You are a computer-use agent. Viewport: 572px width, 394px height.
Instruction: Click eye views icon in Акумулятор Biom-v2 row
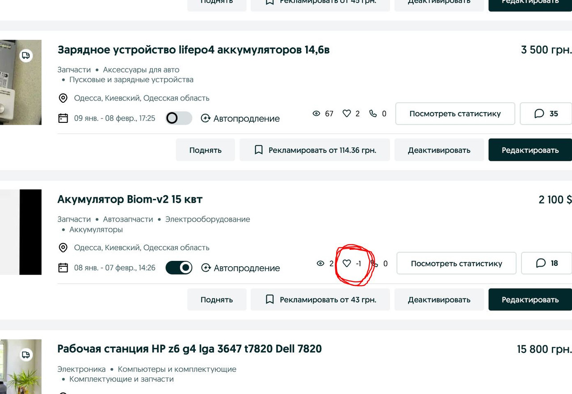point(320,263)
